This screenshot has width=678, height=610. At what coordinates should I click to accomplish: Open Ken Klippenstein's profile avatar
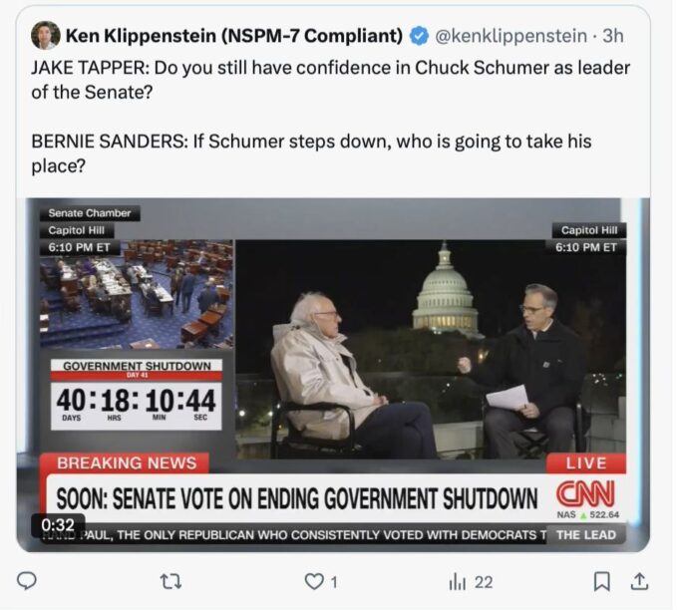[x=45, y=36]
